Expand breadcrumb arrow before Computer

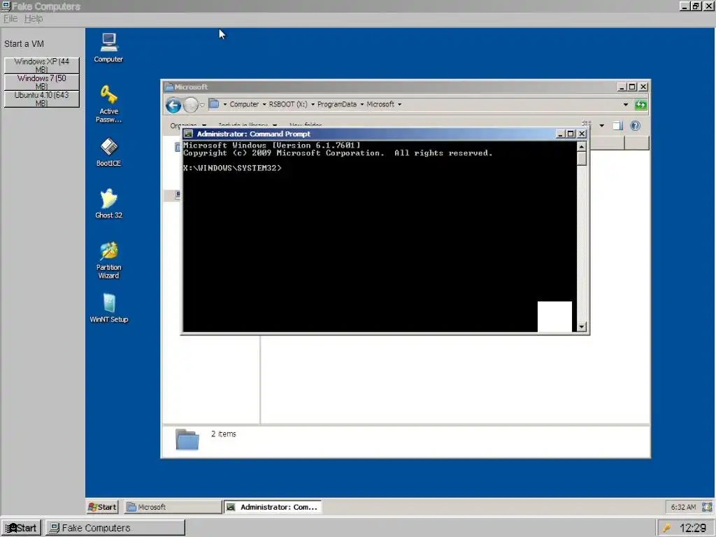click(x=224, y=105)
